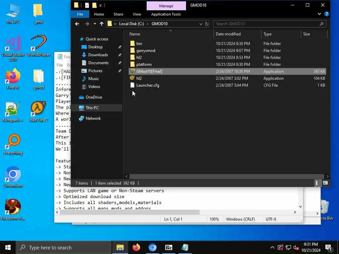Open volume control in system tray
Screen dimensions: 339x254
296,247
